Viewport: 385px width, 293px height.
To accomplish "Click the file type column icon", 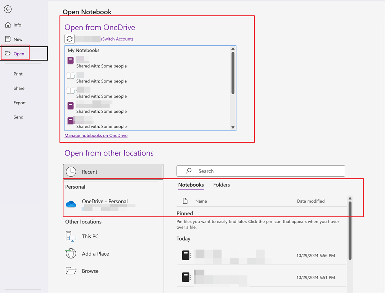I will click(x=185, y=201).
